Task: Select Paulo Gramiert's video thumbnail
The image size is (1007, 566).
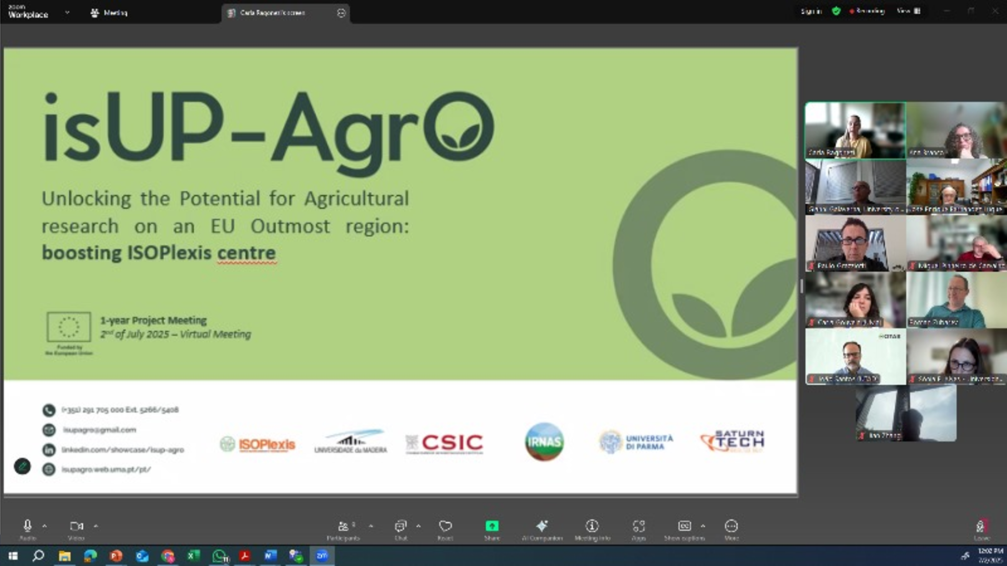Action: pos(855,243)
